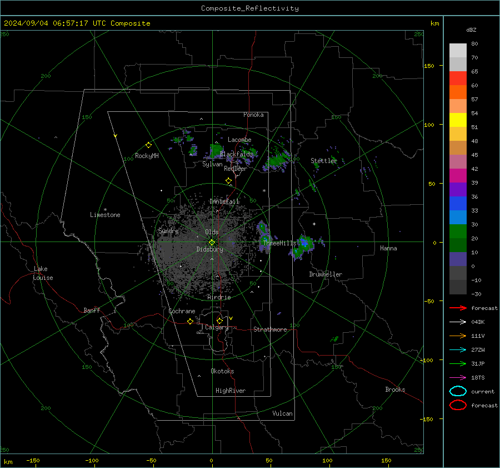Click the magenta 18TS arrow icon
Viewport: 500px width, 468px height.
(458, 378)
